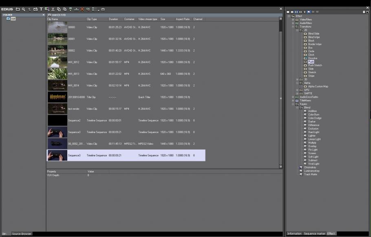Image resolution: width=371 pixels, height=237 pixels.
Task: Click the Clip Name column header
Action: pyautogui.click(x=53, y=19)
